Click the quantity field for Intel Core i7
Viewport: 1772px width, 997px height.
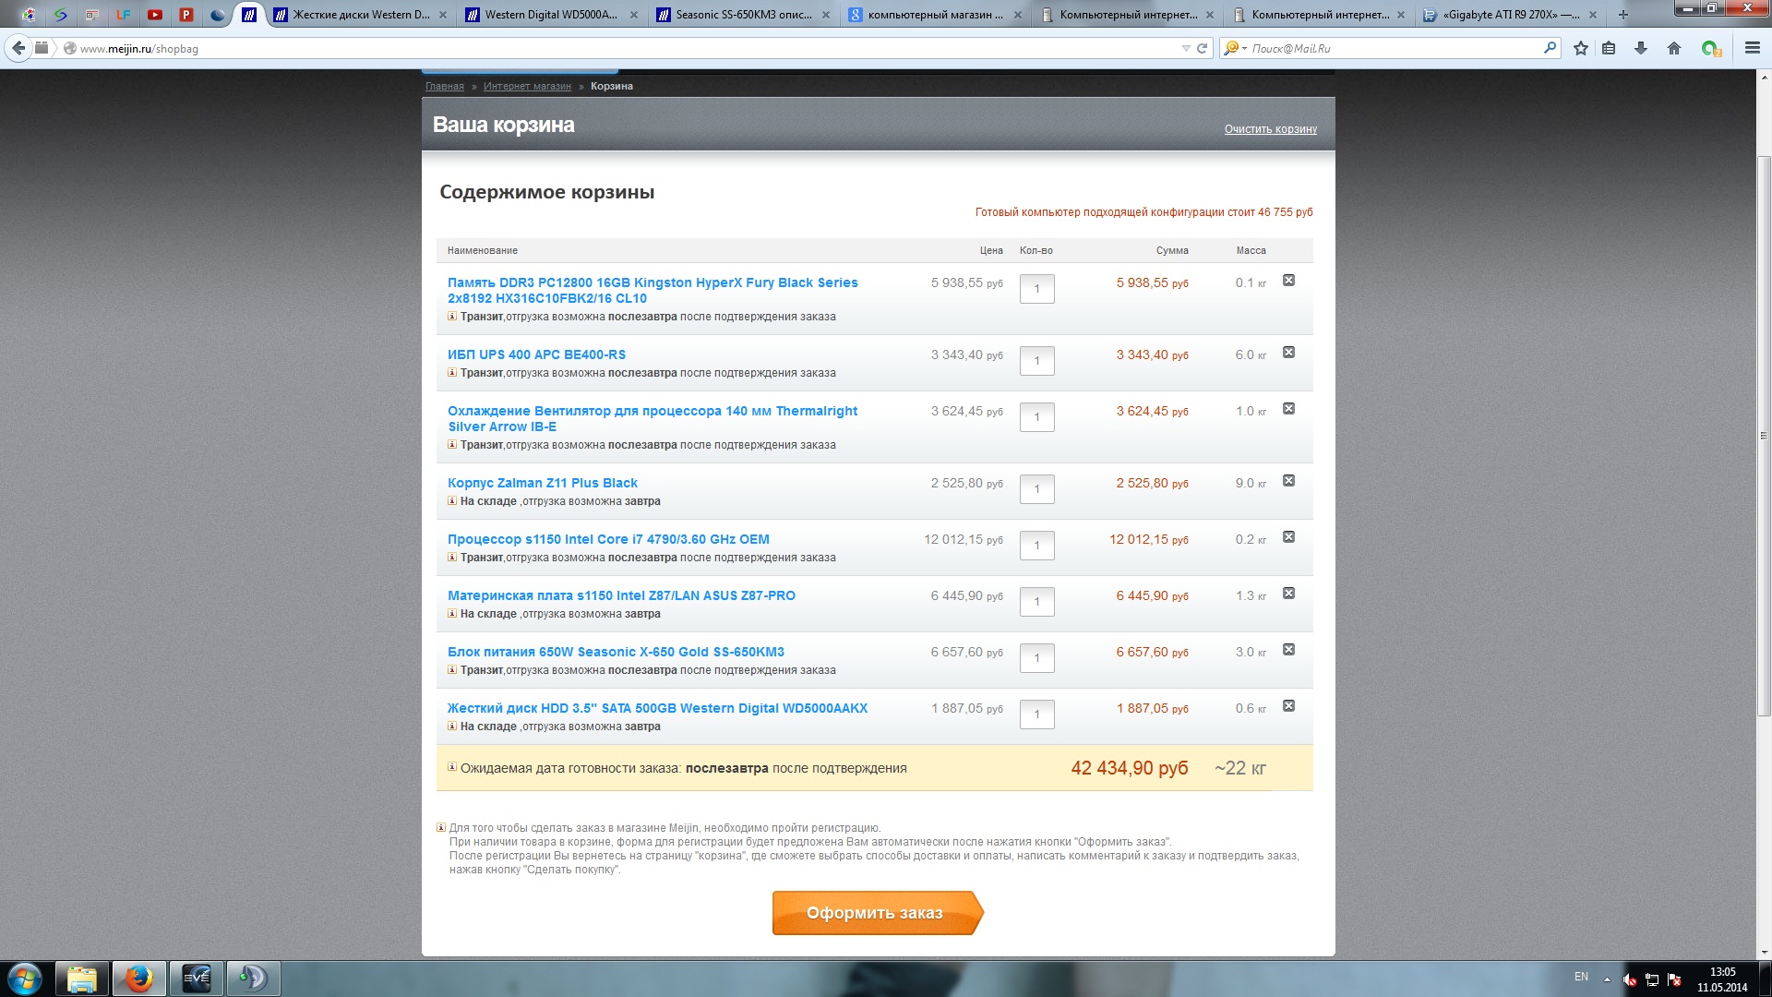tap(1036, 546)
